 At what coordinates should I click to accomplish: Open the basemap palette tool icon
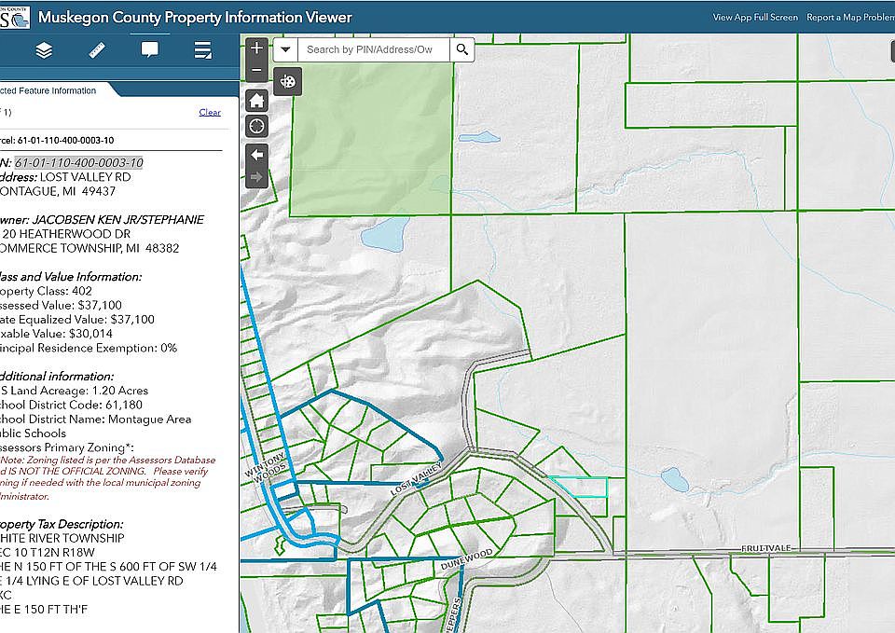coord(288,82)
